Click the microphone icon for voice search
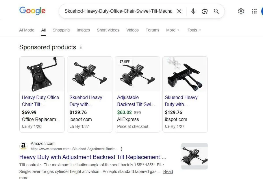This screenshot has height=179, width=263. 193,11
